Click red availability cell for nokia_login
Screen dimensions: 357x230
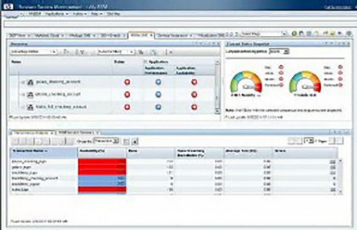click(x=102, y=190)
